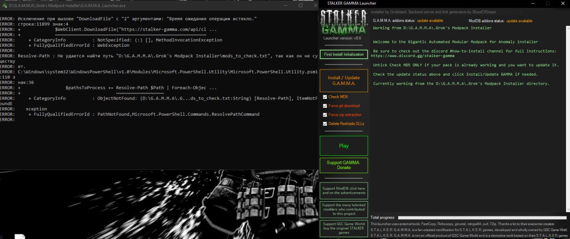Click 'Launcher version: v8.6' text

(x=342, y=38)
